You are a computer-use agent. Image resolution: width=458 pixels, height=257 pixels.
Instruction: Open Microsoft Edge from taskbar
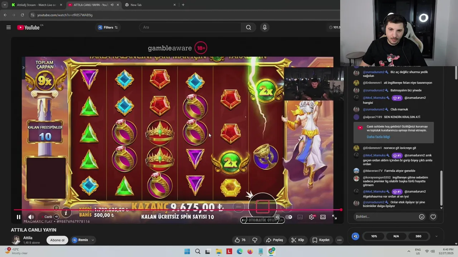(239, 252)
